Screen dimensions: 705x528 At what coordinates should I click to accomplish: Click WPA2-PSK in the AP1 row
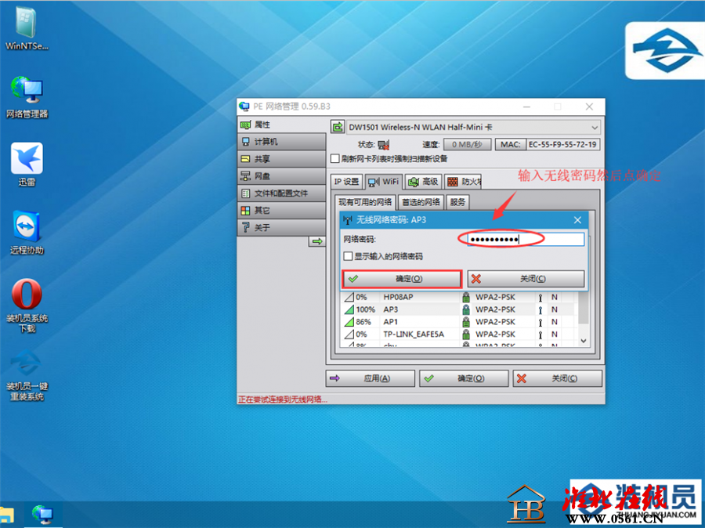coord(496,322)
